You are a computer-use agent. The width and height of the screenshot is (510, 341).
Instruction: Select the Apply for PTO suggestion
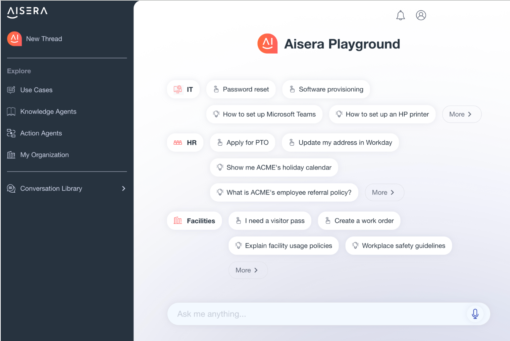243,143
